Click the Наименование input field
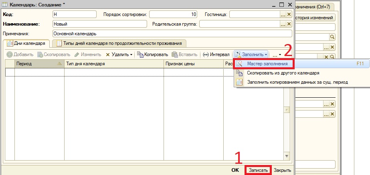The width and height of the screenshot is (370, 175). coord(100,24)
